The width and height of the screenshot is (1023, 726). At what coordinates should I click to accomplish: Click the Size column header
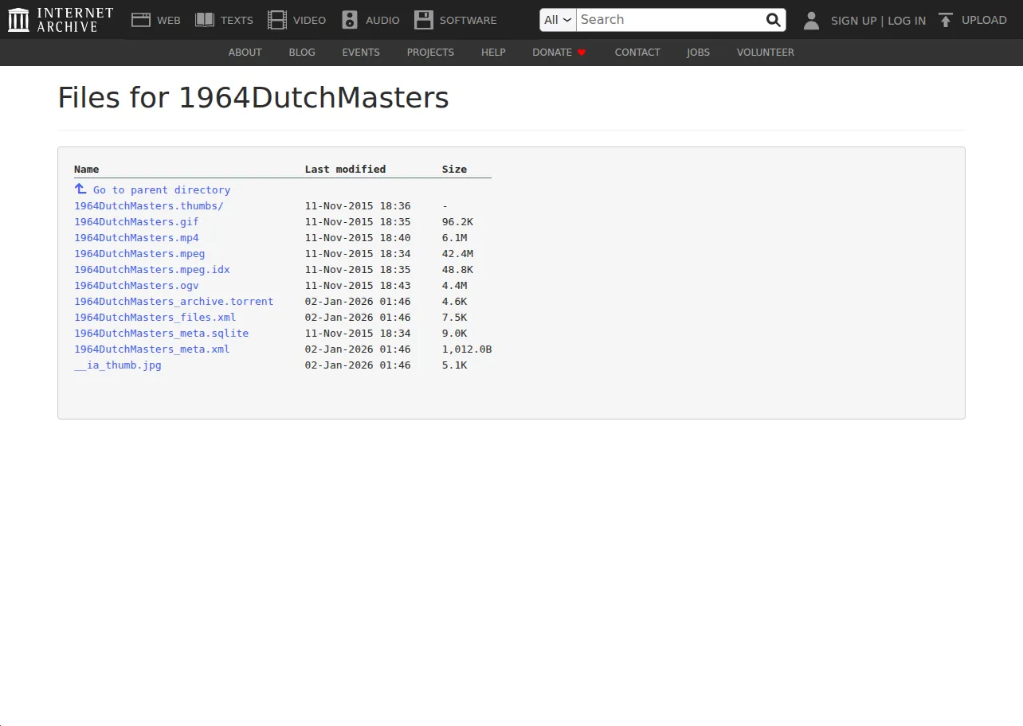[454, 170]
